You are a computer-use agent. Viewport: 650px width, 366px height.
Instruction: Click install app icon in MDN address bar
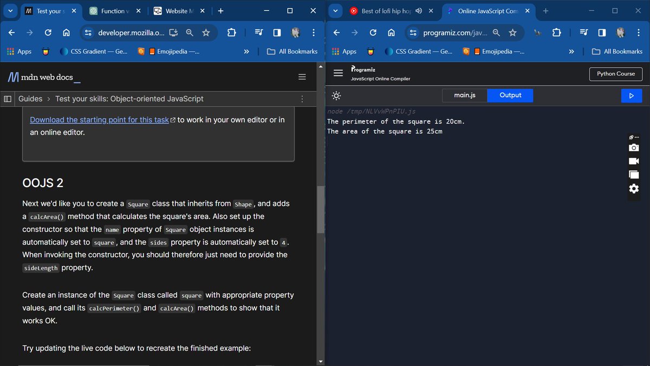(173, 33)
